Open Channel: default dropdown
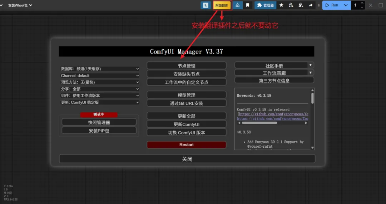 coord(100,76)
